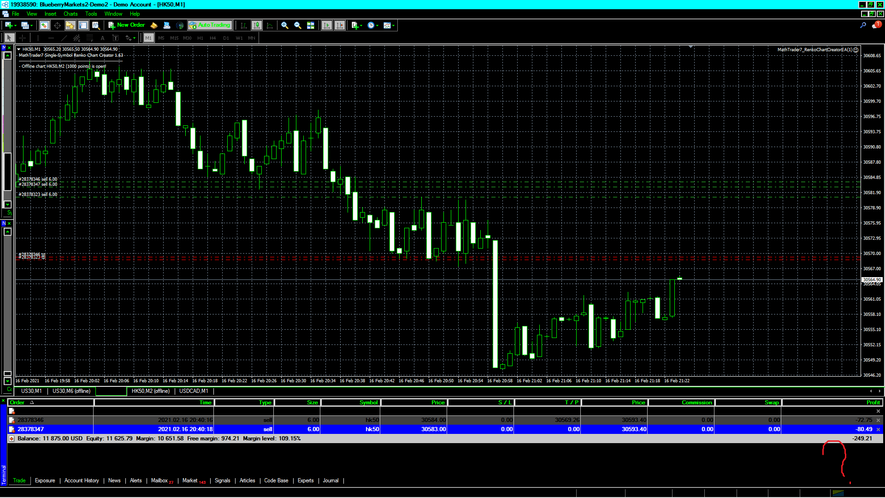Expand the periodicity clock dropdown
This screenshot has height=498, width=885.
coord(377,26)
